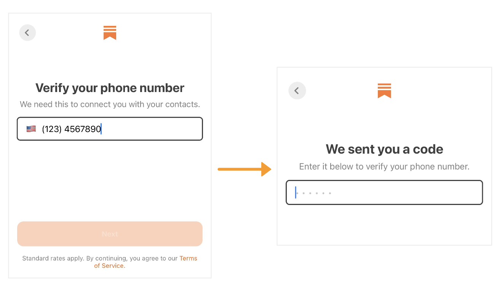The image size is (502, 286).
Task: Click the blue text cursor in the code field
Action: pos(296,192)
